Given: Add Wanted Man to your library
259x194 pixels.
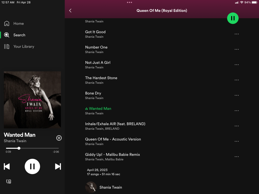Looking at the screenshot, I should tap(59, 138).
